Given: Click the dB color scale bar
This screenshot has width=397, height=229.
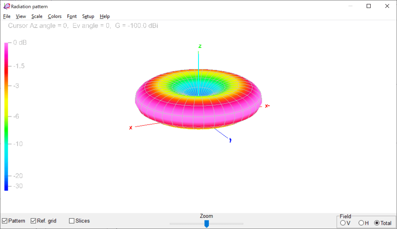Looking at the screenshot, I should [6, 116].
